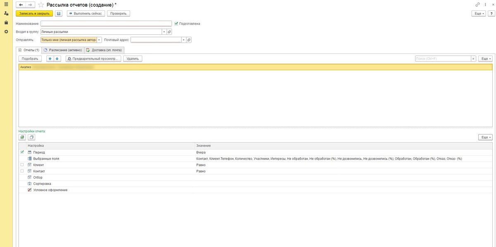Save with the floppy disk icon

click(x=59, y=14)
